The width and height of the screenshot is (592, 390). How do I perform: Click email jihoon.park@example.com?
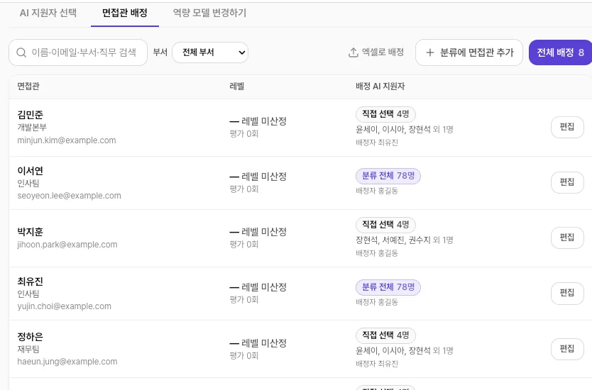(67, 245)
